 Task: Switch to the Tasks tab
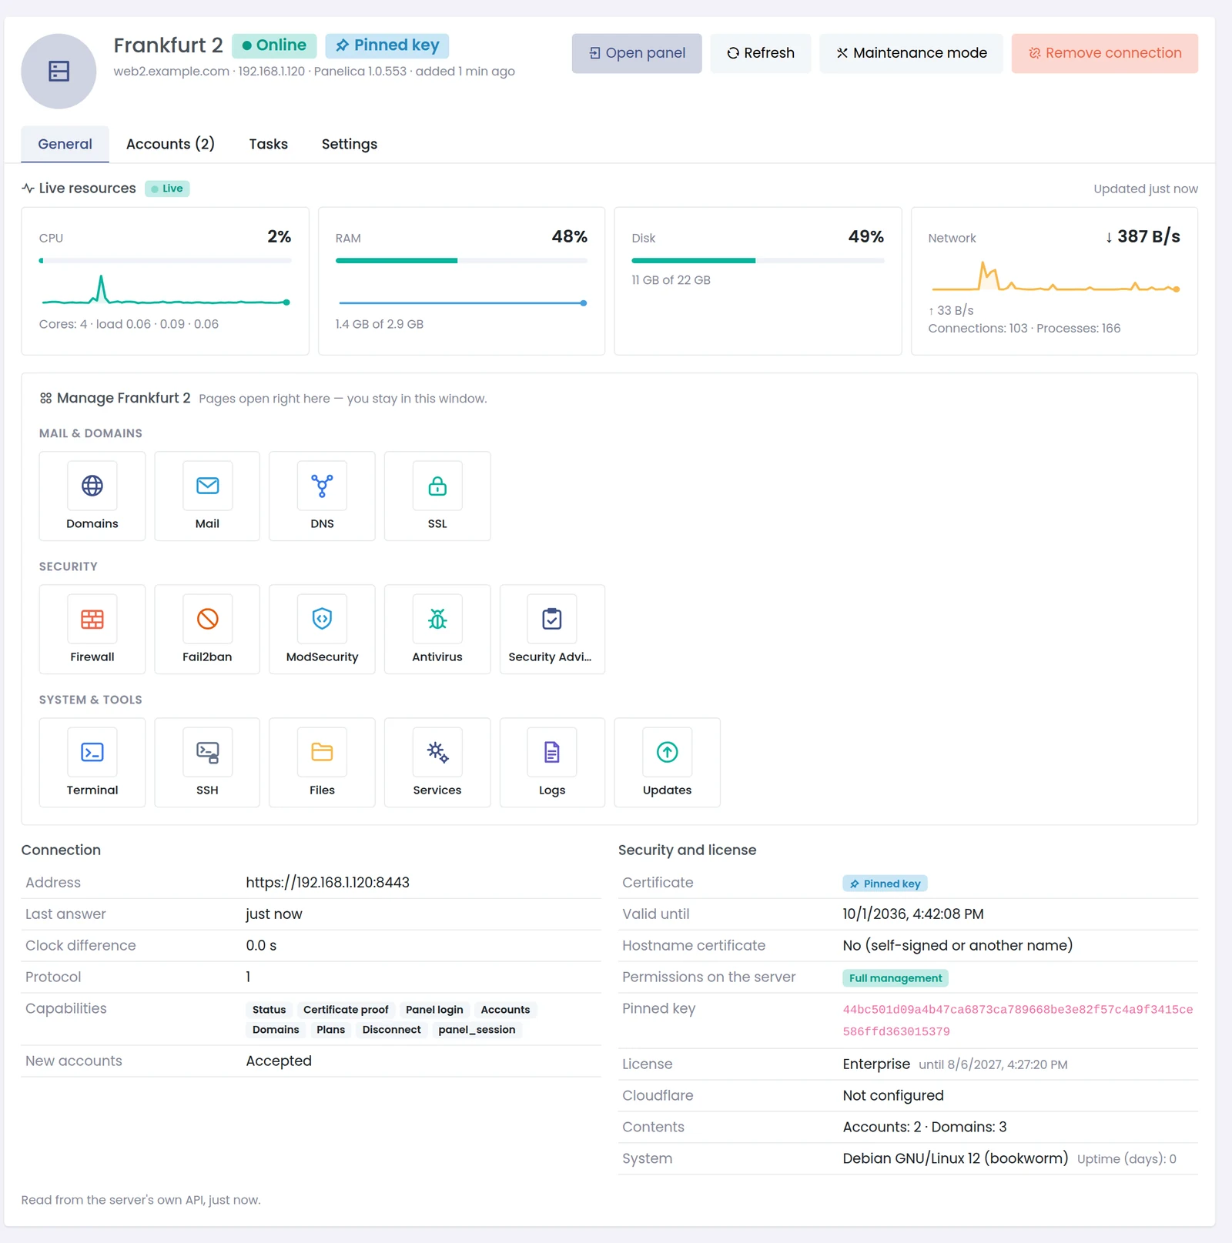pyautogui.click(x=268, y=144)
